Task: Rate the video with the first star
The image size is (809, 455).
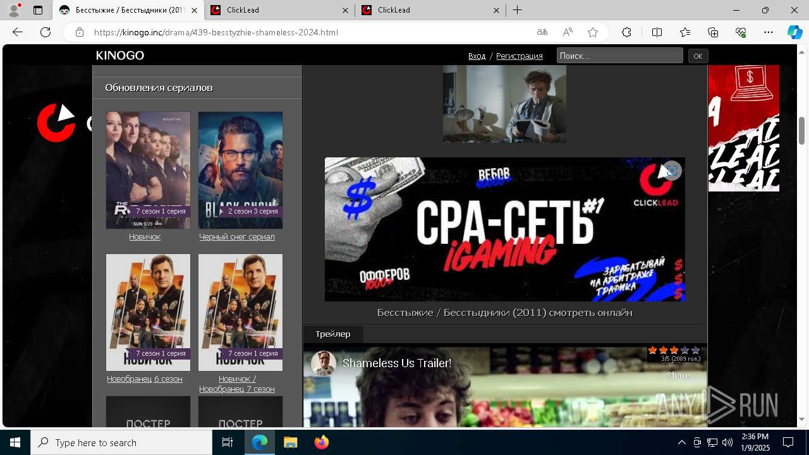Action: (x=653, y=350)
